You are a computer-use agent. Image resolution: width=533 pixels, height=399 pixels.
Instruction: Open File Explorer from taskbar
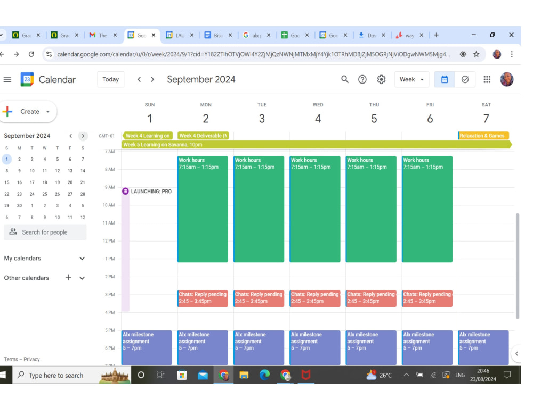(x=244, y=375)
